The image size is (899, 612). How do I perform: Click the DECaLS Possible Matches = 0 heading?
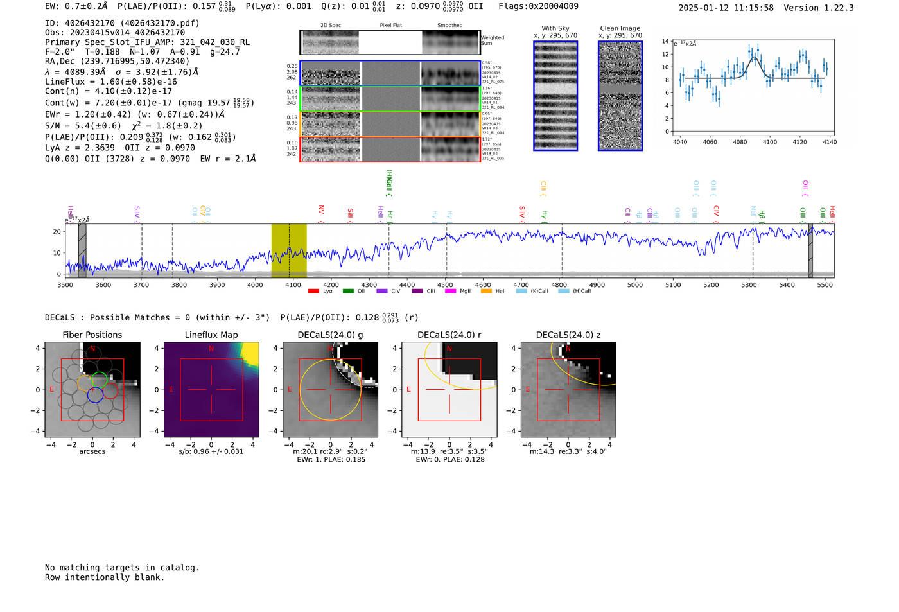(x=157, y=318)
